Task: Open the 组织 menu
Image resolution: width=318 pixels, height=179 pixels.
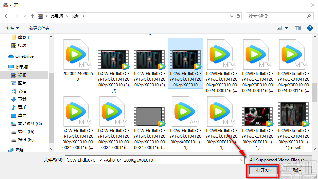Action: [x=12, y=28]
